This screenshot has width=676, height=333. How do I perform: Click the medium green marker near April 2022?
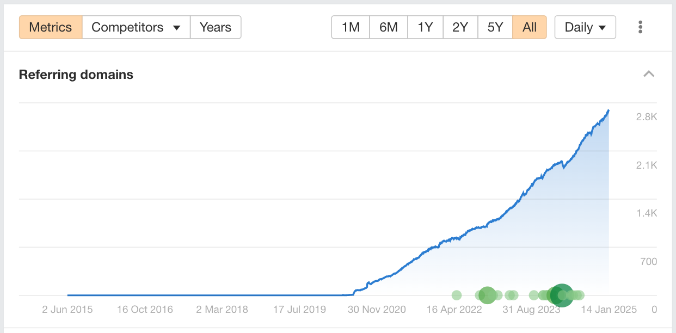point(487,295)
